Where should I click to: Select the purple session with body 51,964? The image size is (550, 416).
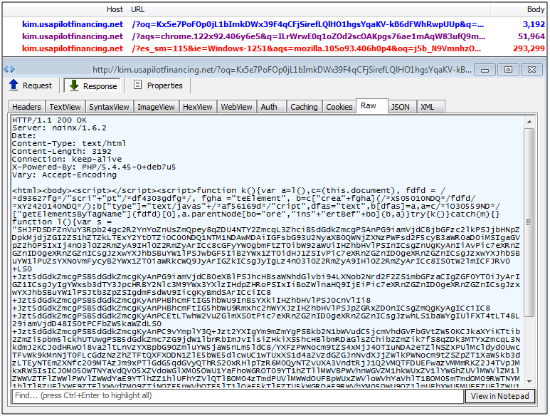click(275, 36)
